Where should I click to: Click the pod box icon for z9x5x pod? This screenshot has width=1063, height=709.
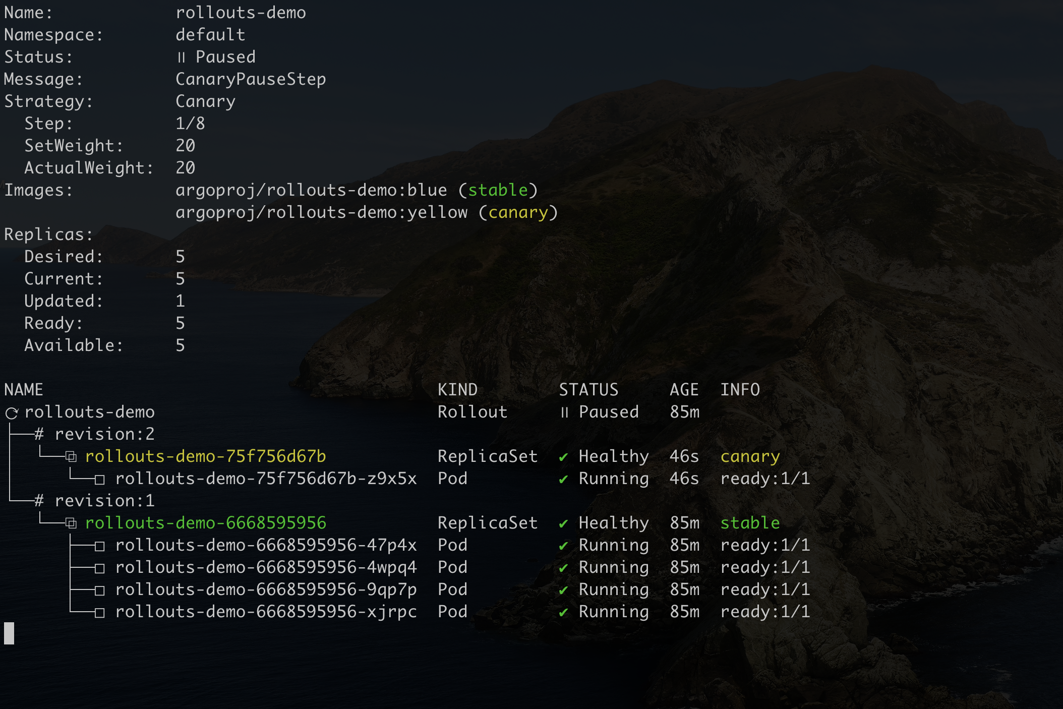[100, 480]
